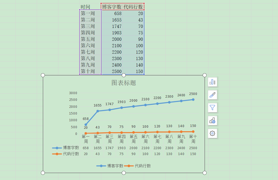This screenshot has height=180, width=278.
Task: Select the 博客字数 entry in bottom legend
Action: pos(110,166)
